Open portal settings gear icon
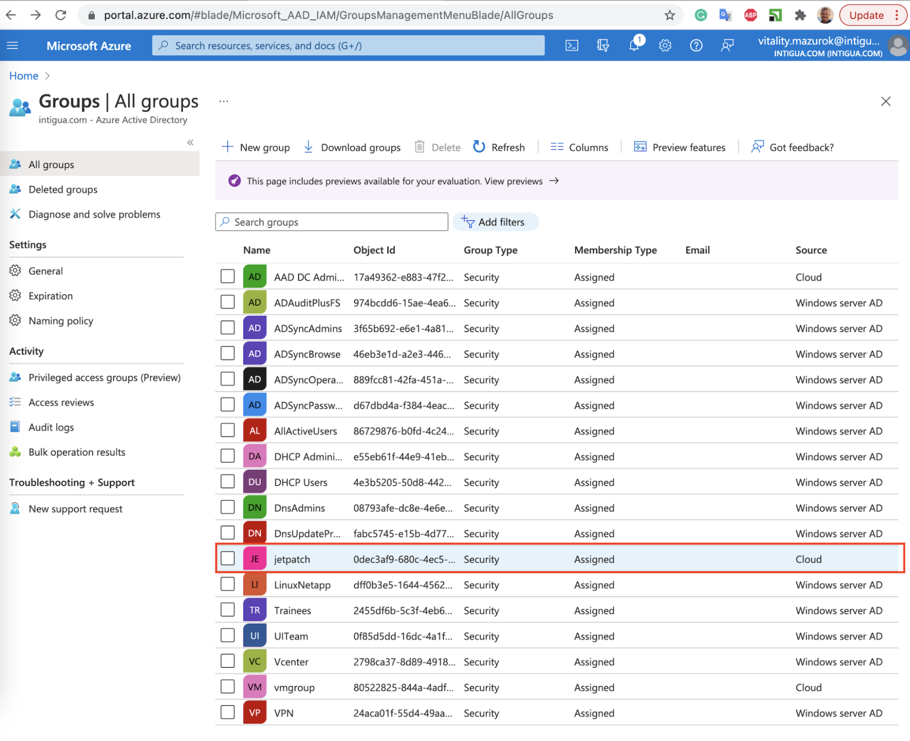Screen dimensions: 910x741 665,46
